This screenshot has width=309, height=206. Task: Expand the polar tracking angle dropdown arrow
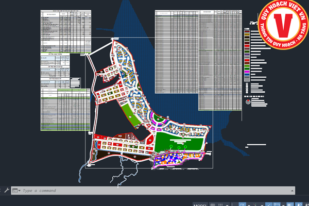pyautogui.click(x=249, y=204)
